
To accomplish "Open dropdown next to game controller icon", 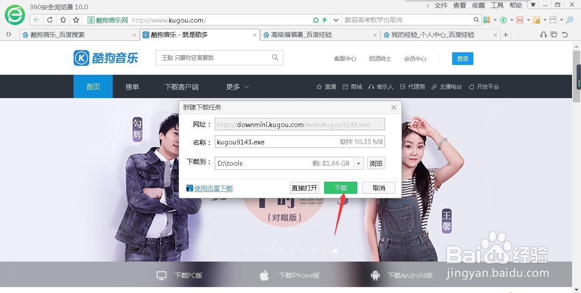I will pyautogui.click(x=561, y=20).
